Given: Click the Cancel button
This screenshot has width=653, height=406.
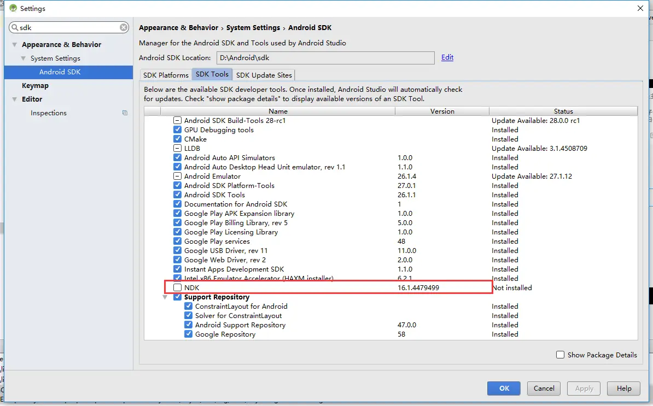Looking at the screenshot, I should click(544, 388).
